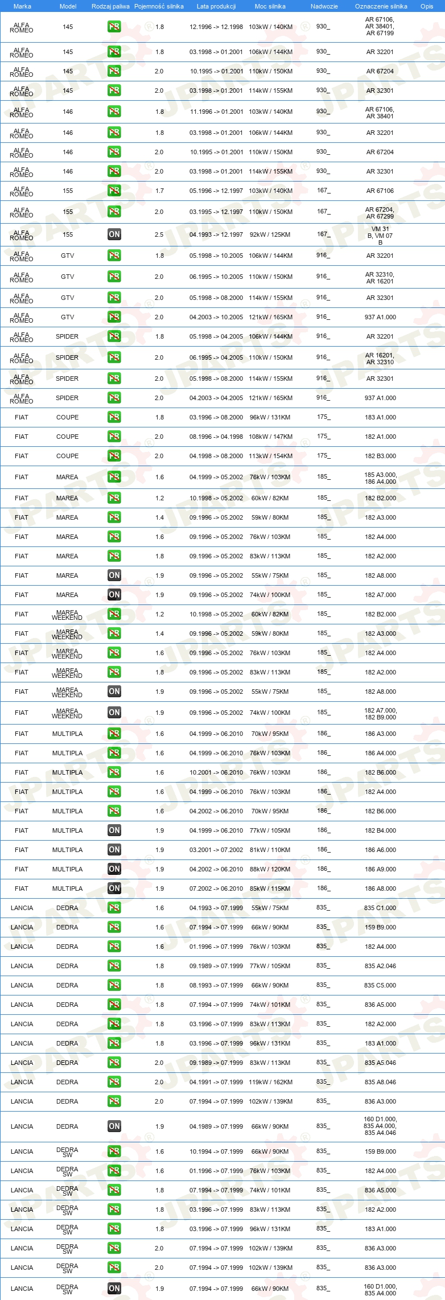Click petrol icon in Alfa Romeo 146 1.8 103kW row
445x1300 pixels.
pos(114,112)
